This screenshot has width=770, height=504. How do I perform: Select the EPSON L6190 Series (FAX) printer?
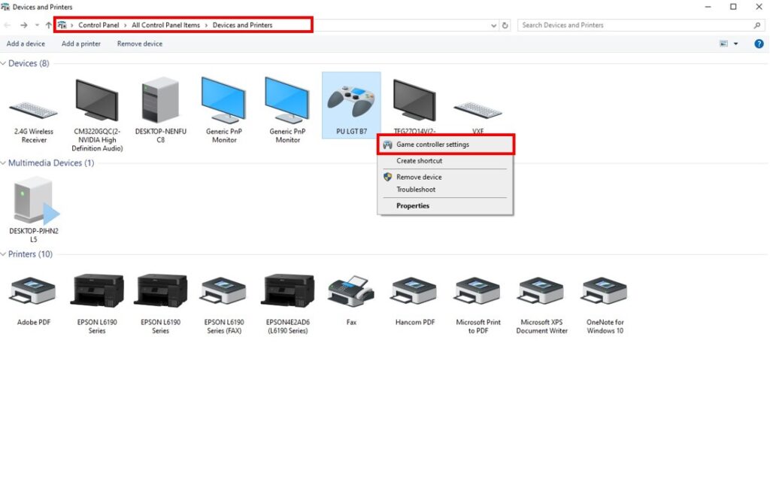[224, 291]
